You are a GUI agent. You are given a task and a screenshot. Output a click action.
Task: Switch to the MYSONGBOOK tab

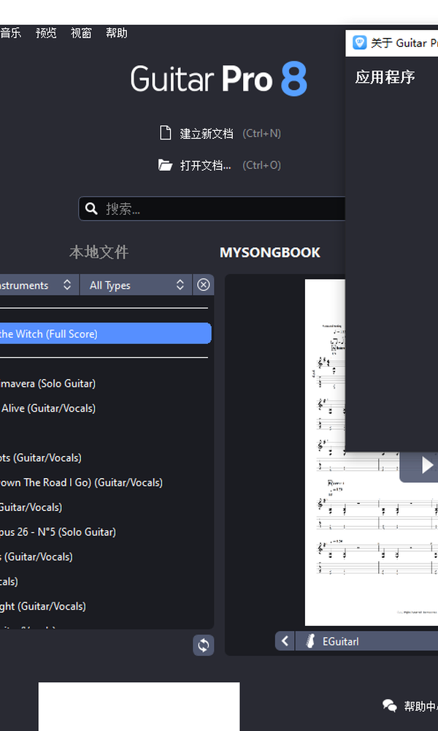(x=270, y=253)
